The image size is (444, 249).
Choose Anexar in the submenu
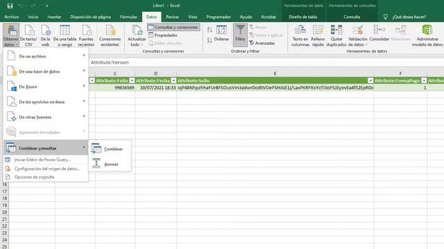pos(110,164)
